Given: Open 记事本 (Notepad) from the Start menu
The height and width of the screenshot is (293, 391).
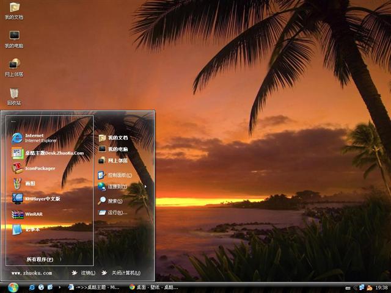Looking at the screenshot, I should tap(31, 230).
